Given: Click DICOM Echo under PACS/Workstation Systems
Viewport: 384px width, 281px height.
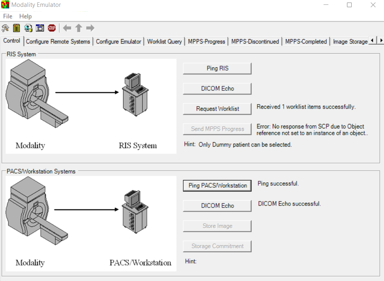Looking at the screenshot, I should pos(217,206).
